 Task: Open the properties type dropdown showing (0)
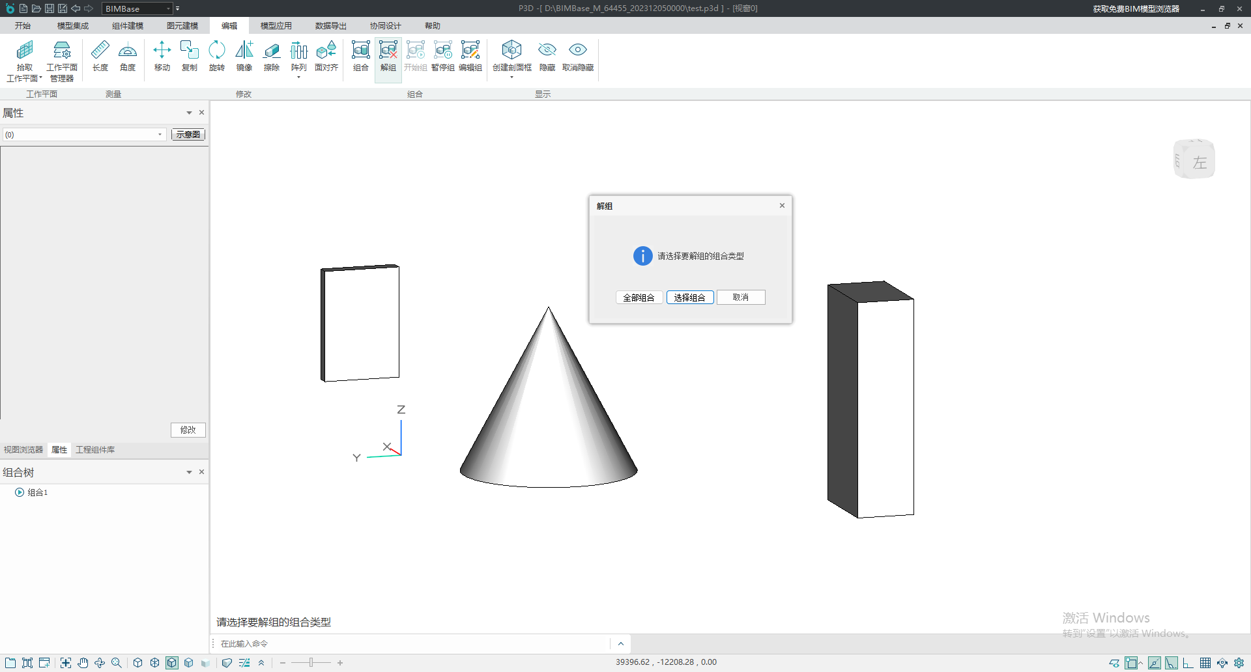point(160,135)
